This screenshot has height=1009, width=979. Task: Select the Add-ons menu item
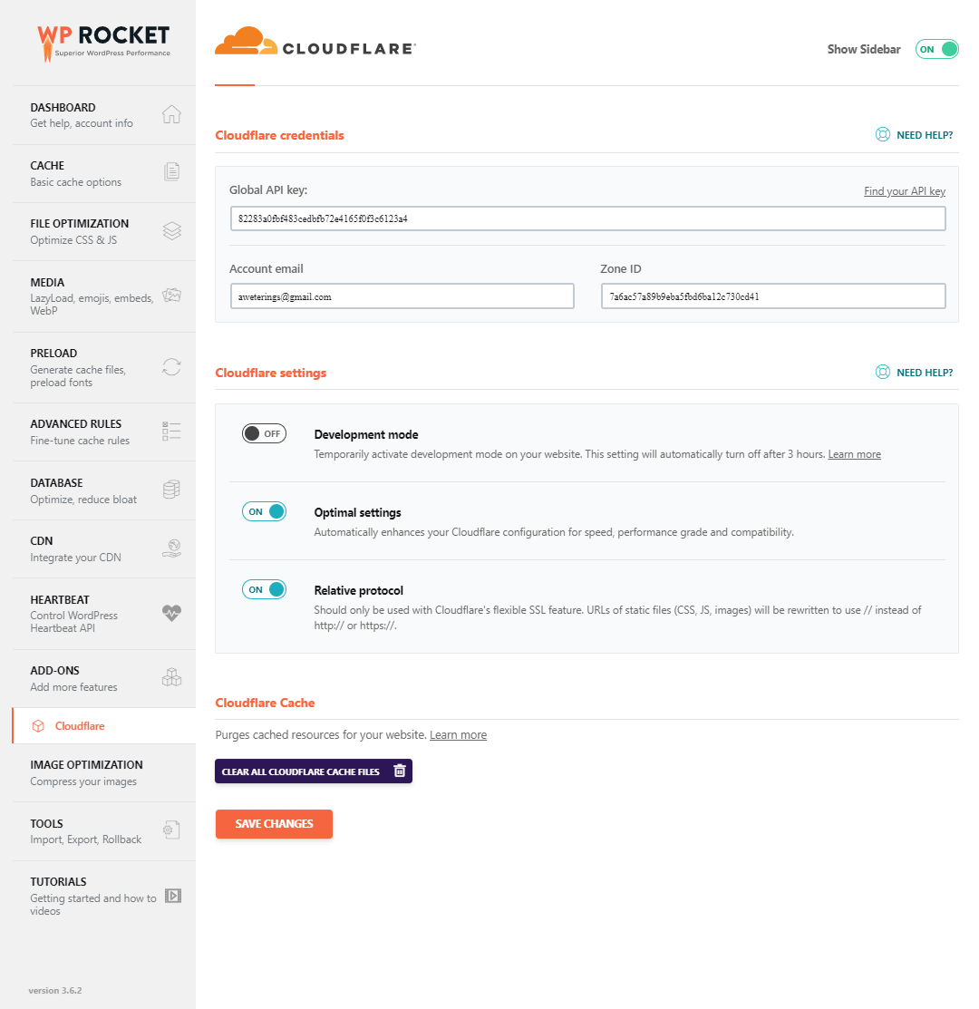coord(103,678)
